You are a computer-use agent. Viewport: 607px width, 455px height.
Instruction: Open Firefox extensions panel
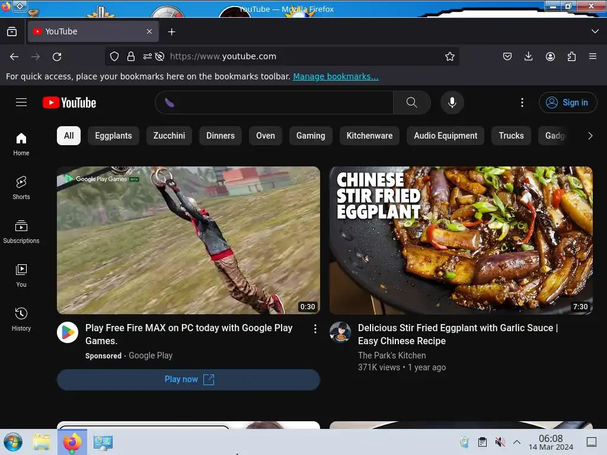point(571,56)
